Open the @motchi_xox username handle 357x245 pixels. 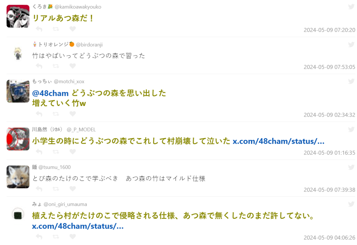[x=69, y=81]
